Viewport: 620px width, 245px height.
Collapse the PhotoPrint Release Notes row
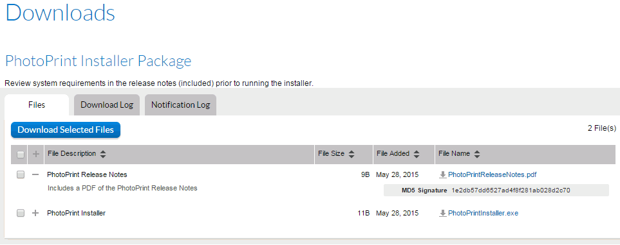[x=35, y=174]
